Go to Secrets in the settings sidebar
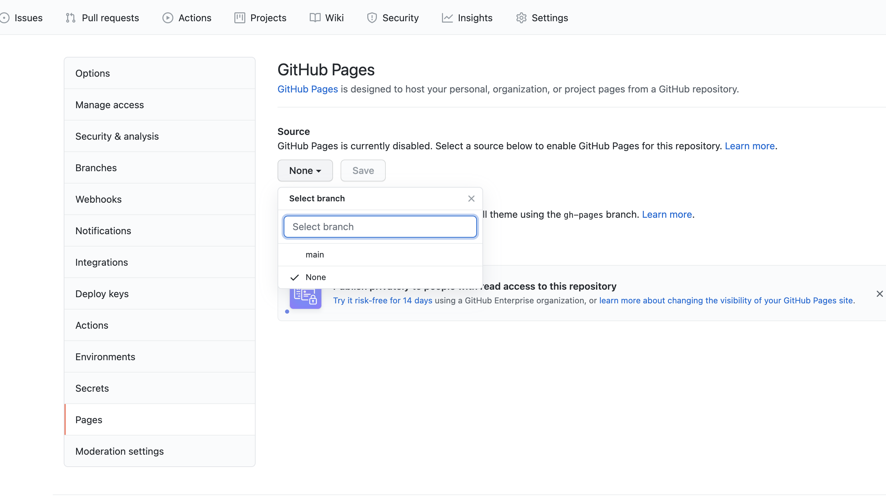The width and height of the screenshot is (886, 504). click(x=92, y=388)
